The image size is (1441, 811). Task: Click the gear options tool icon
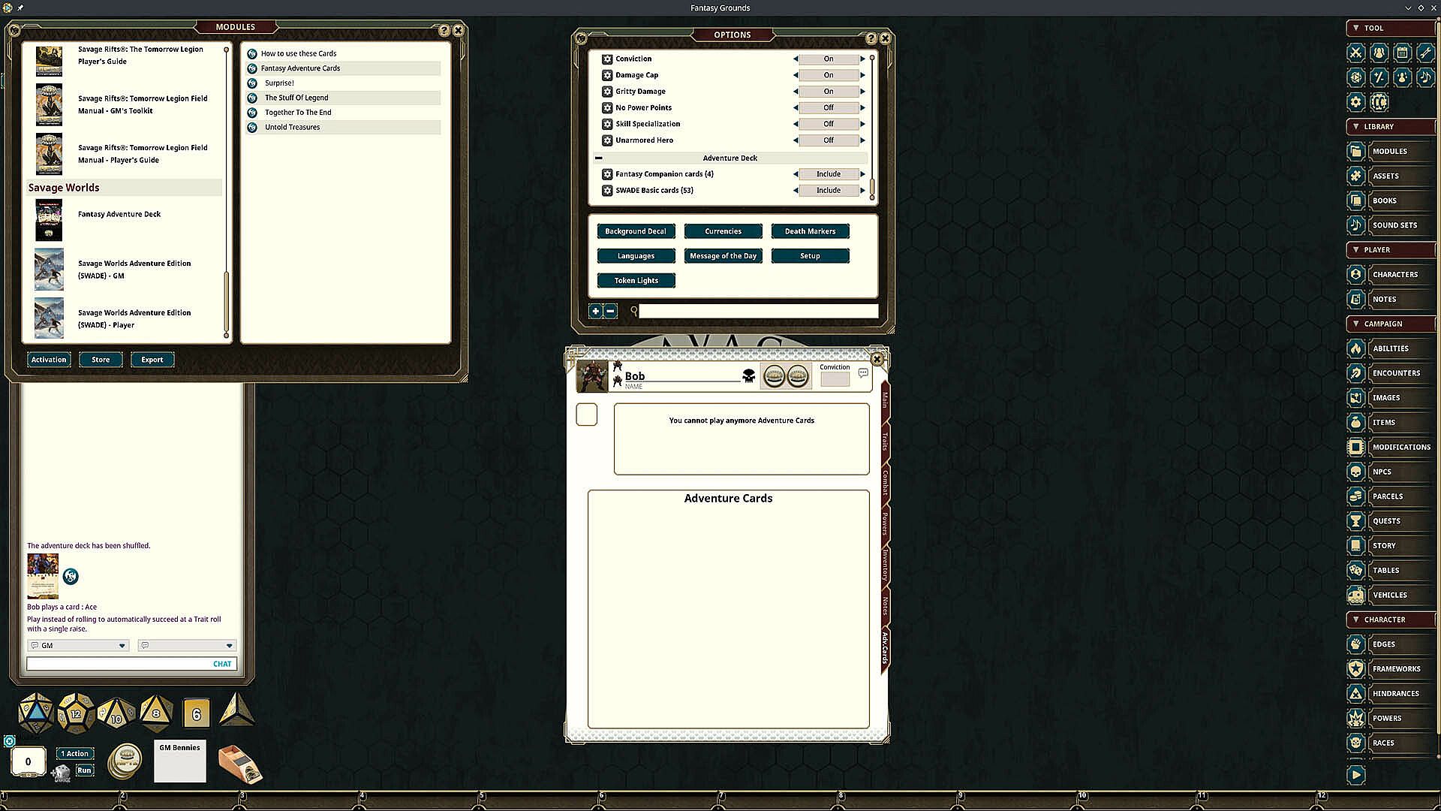pyautogui.click(x=1355, y=101)
